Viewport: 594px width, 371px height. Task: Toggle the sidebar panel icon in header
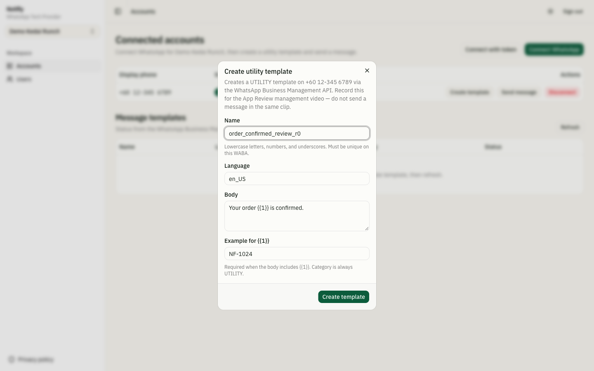pyautogui.click(x=118, y=12)
